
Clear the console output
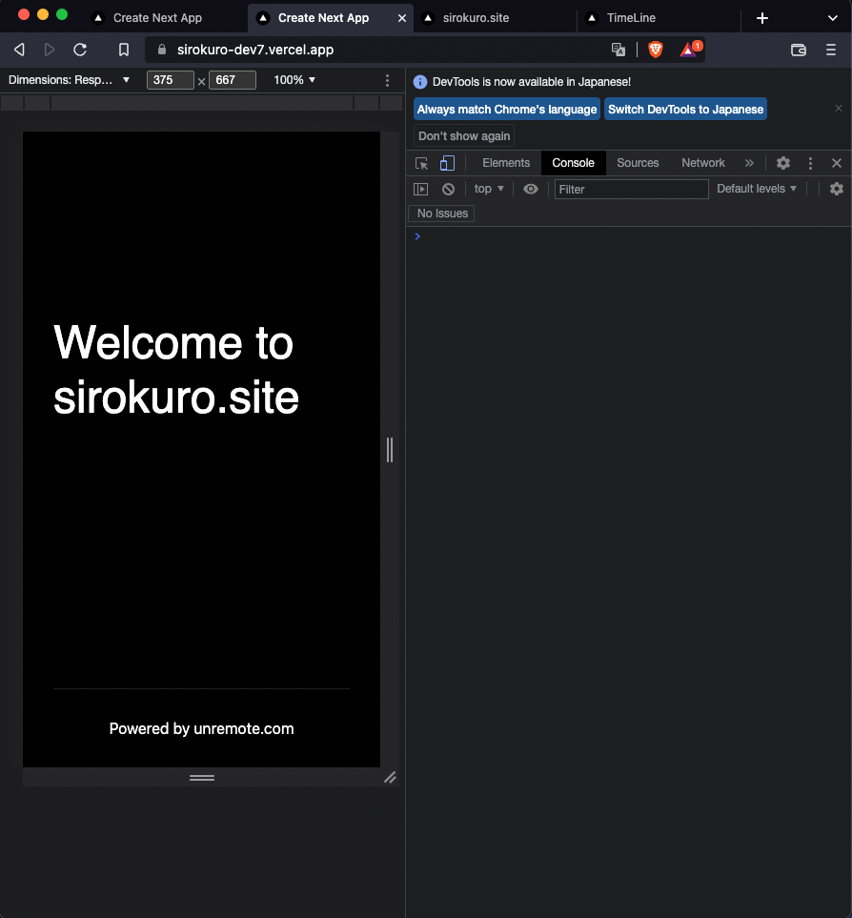click(x=448, y=189)
